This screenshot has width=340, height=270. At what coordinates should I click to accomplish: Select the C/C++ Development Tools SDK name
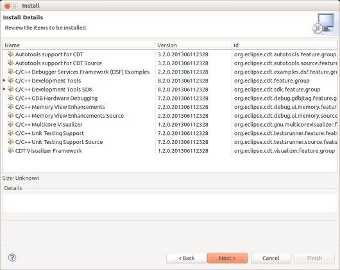pyautogui.click(x=54, y=90)
